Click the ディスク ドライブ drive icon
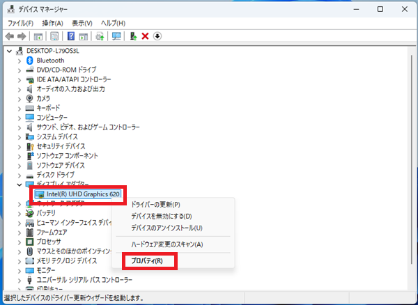418x305 pixels. [29, 175]
